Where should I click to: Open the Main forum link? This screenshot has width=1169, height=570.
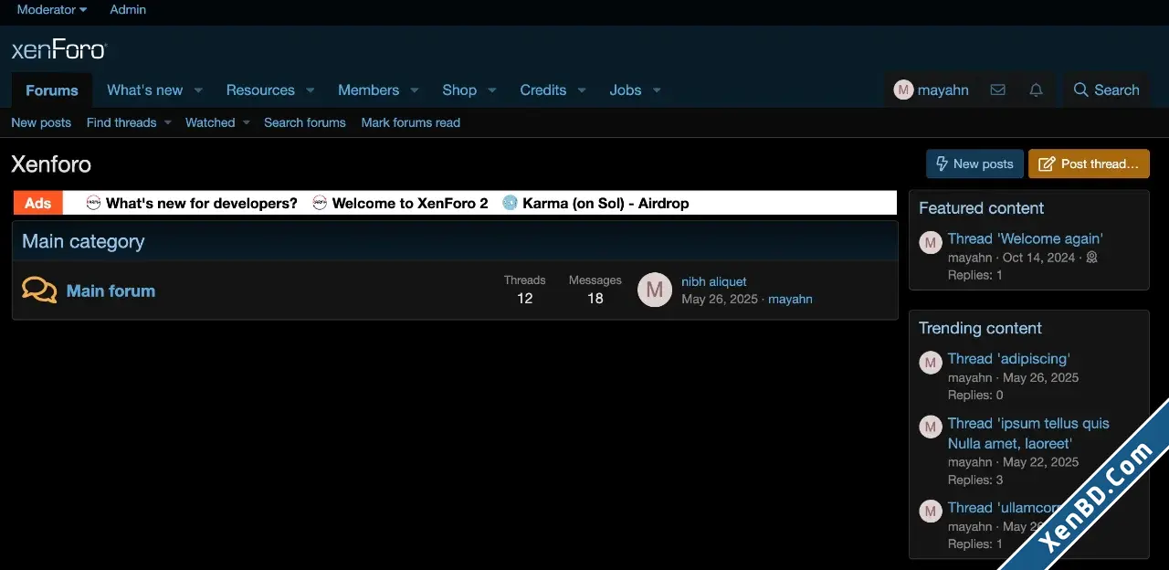pos(111,290)
